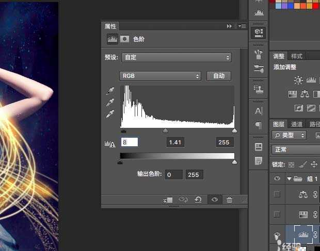
Task: Click the layer mask icon in Properties
Action: coord(125,39)
